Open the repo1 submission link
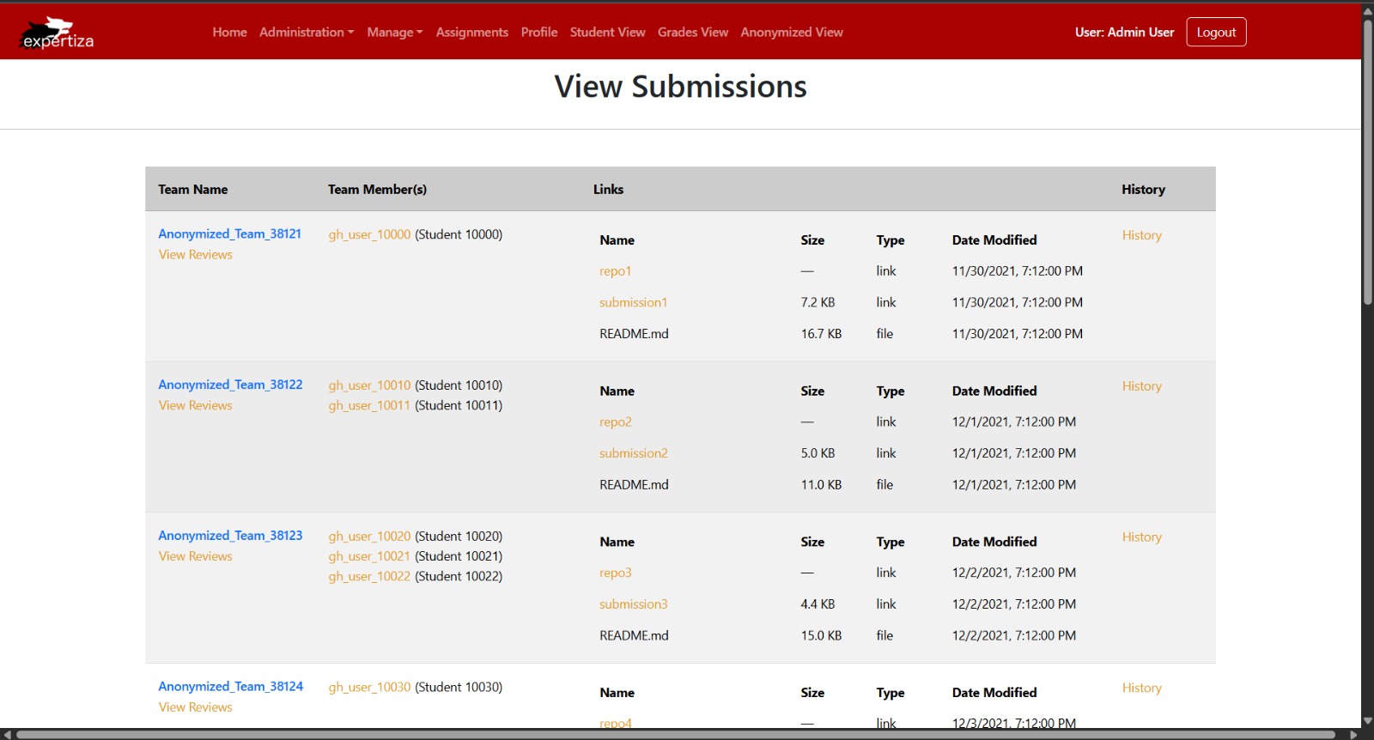Screen dimensions: 1374x740 [615, 271]
